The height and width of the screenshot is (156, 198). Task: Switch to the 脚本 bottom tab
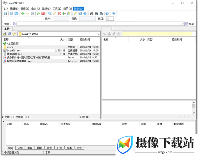tap(69, 148)
